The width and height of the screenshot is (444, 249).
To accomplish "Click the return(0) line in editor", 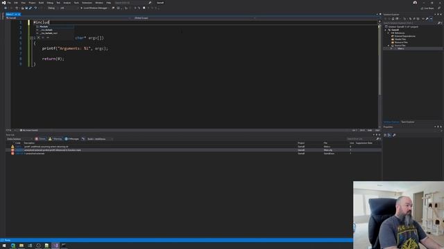I will pyautogui.click(x=53, y=59).
